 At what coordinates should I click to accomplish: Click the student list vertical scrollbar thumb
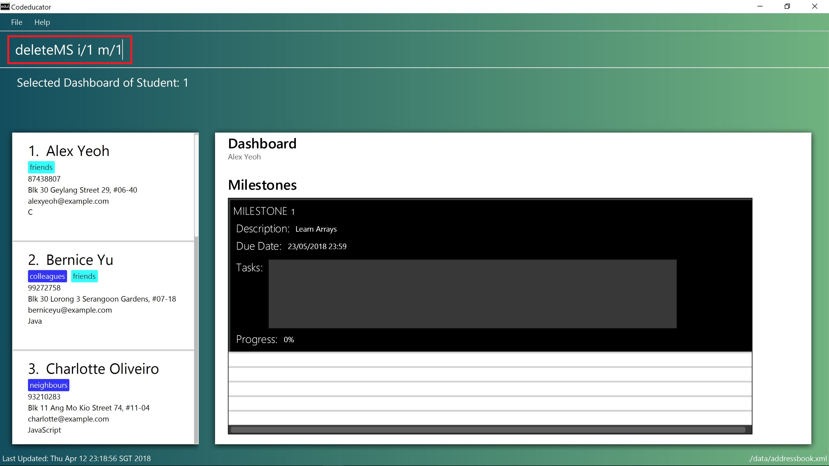(x=196, y=186)
